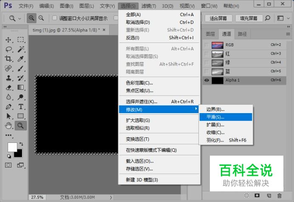The height and width of the screenshot is (202, 294).
Task: Click the 填充屏幕 button
Action: pos(249,18)
